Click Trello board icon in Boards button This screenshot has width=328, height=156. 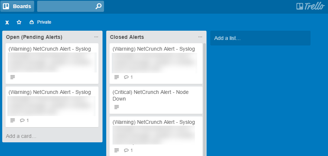pyautogui.click(x=6, y=6)
